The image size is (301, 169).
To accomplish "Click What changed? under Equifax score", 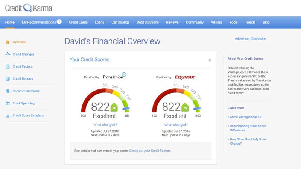I will tap(175, 125).
